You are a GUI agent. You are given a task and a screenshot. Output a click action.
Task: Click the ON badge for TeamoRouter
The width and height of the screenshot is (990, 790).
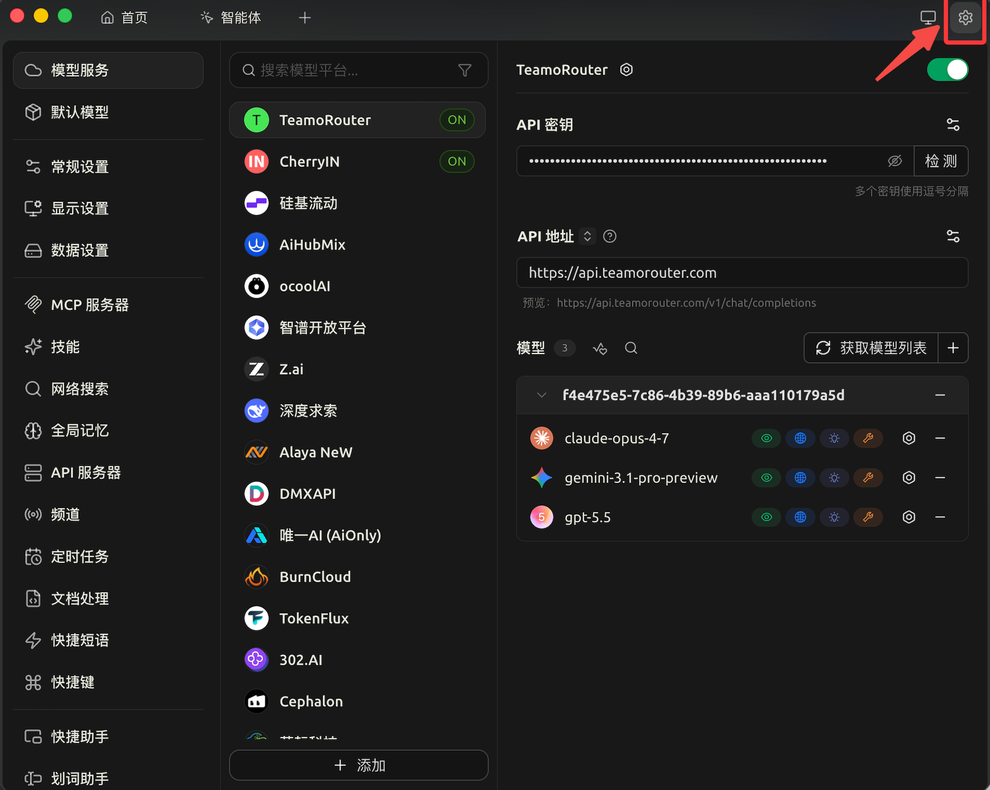click(x=457, y=120)
